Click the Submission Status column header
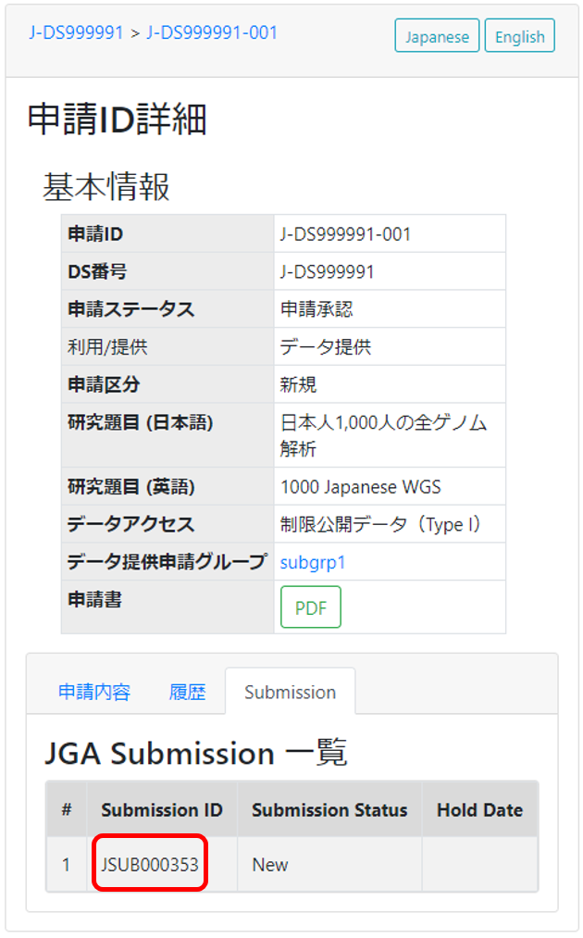The width and height of the screenshot is (583, 938). 329,810
